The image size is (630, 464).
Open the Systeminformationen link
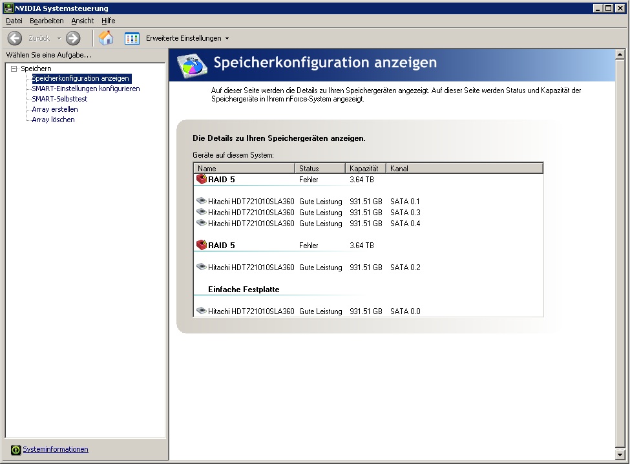coord(56,449)
